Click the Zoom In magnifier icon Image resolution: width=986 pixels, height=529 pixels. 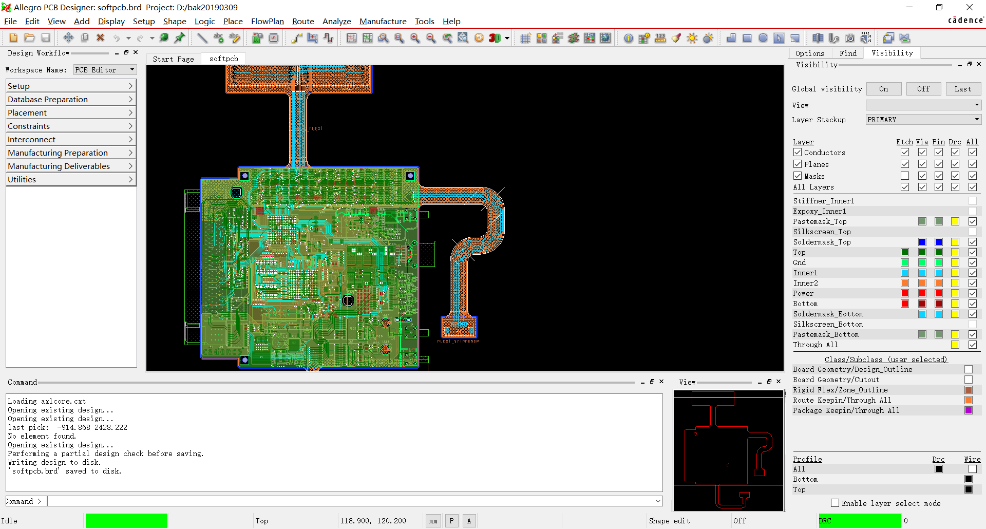click(415, 37)
